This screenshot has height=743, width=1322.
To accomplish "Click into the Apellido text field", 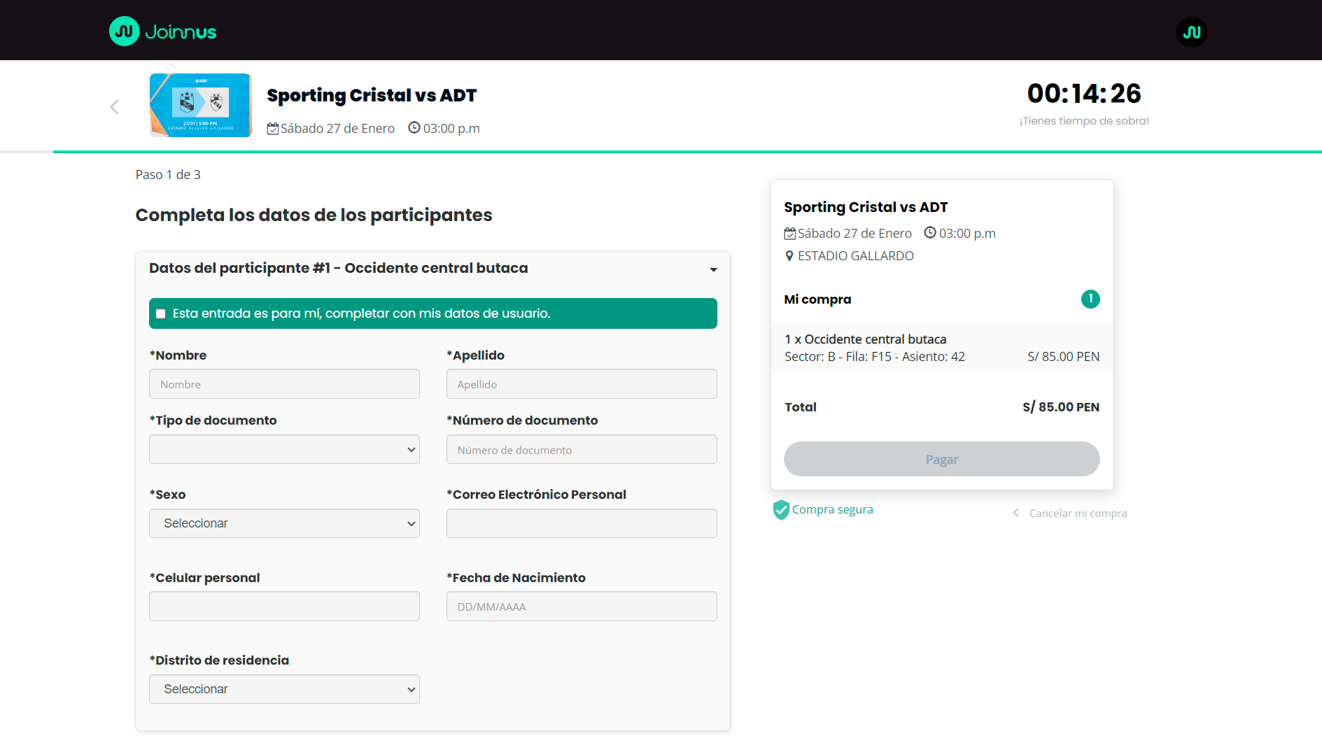I will click(581, 384).
